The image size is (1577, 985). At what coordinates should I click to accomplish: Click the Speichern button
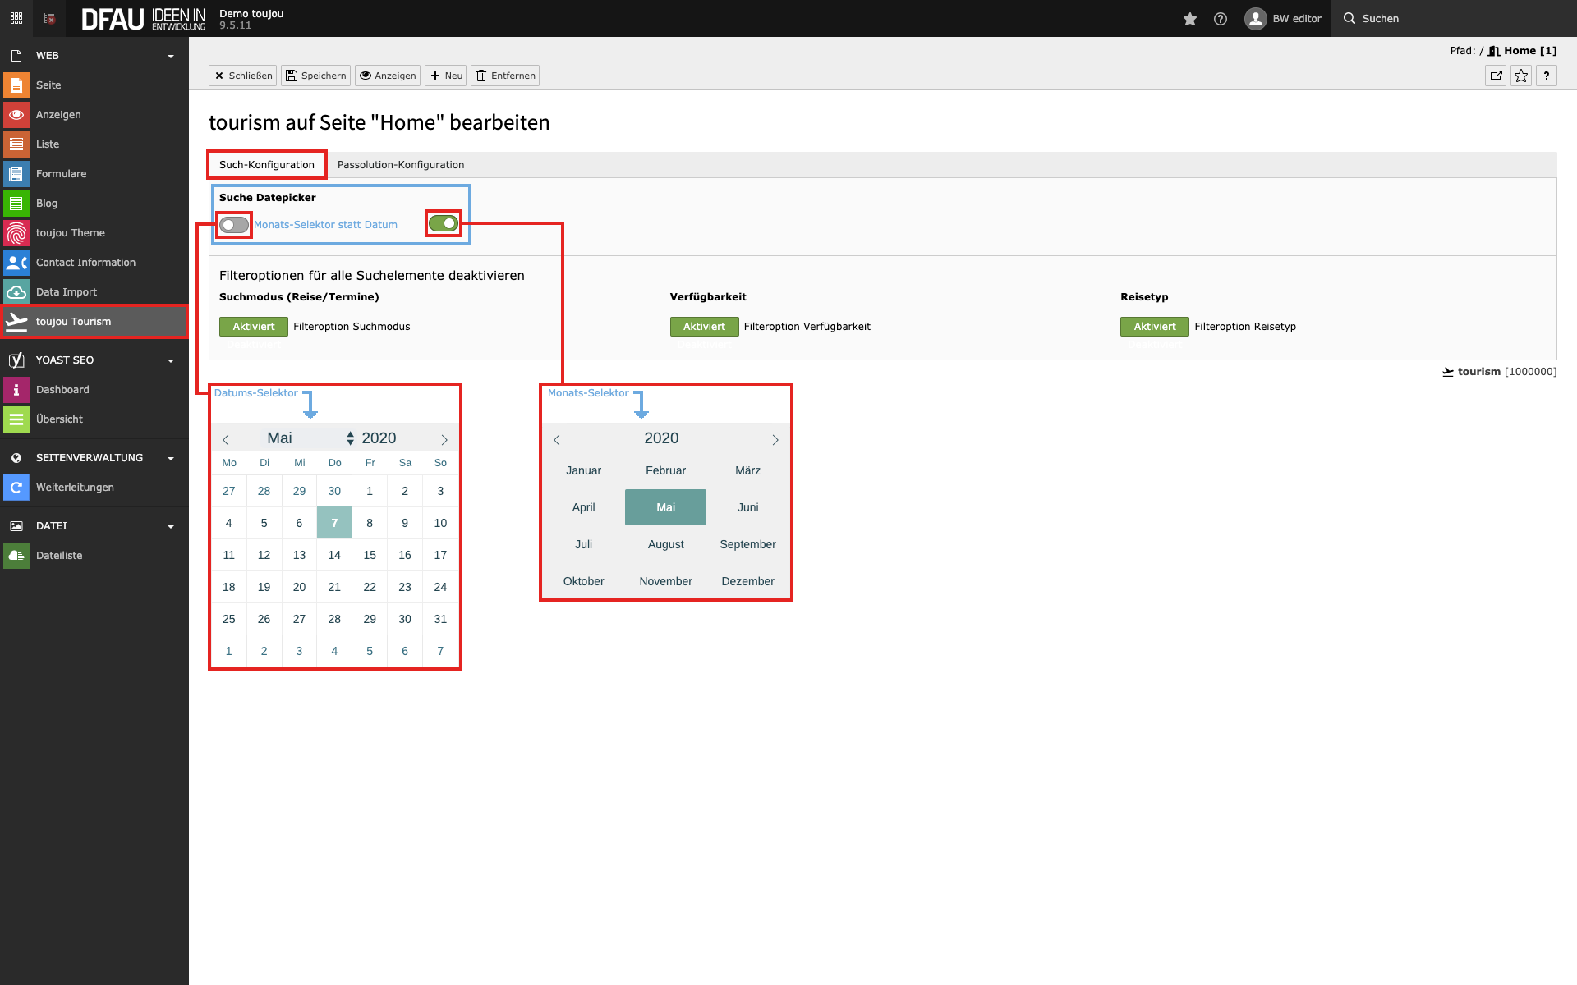pyautogui.click(x=315, y=76)
